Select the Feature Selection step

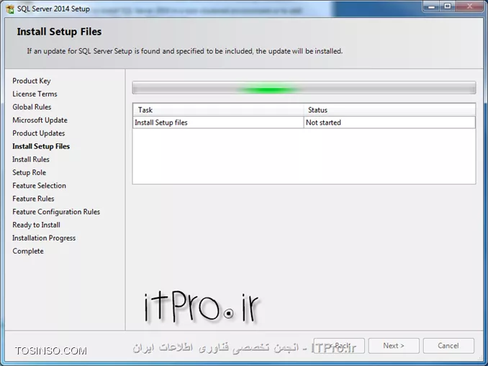[39, 185]
